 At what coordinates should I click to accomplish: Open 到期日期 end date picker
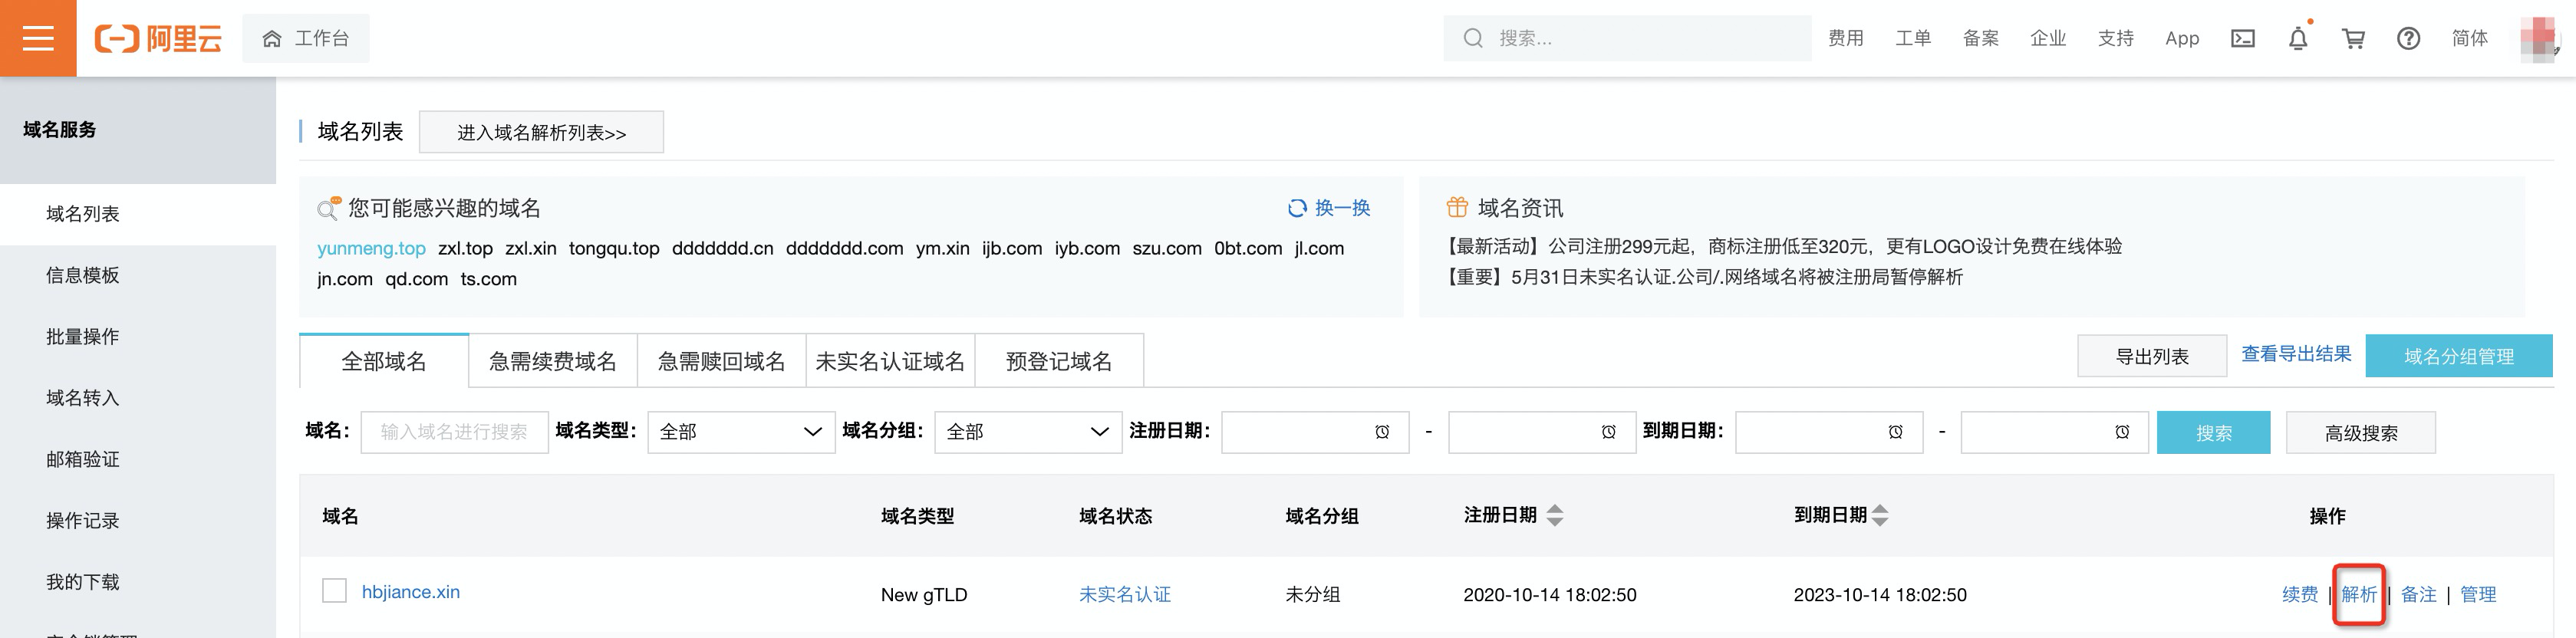click(x=2055, y=432)
